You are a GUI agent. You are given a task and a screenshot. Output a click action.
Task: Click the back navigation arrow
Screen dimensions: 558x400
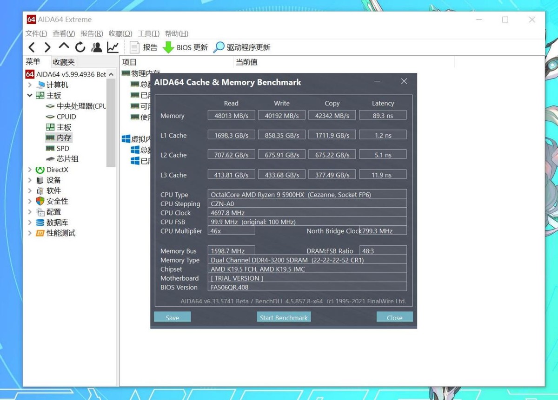click(31, 46)
